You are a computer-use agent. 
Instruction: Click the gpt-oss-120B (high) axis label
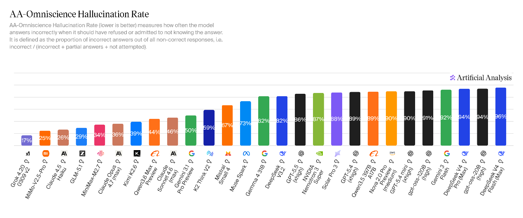pos(420,175)
